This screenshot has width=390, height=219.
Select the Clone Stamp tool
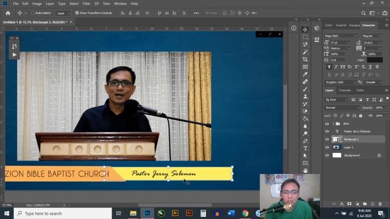(x=305, y=97)
